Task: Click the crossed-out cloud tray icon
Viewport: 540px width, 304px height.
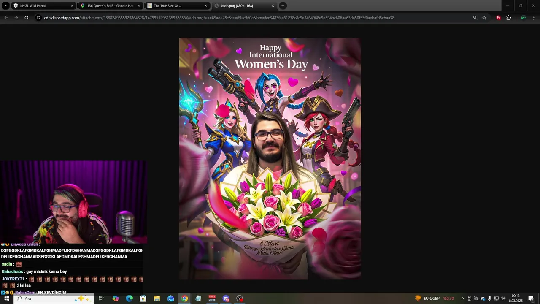Action: tap(476, 299)
